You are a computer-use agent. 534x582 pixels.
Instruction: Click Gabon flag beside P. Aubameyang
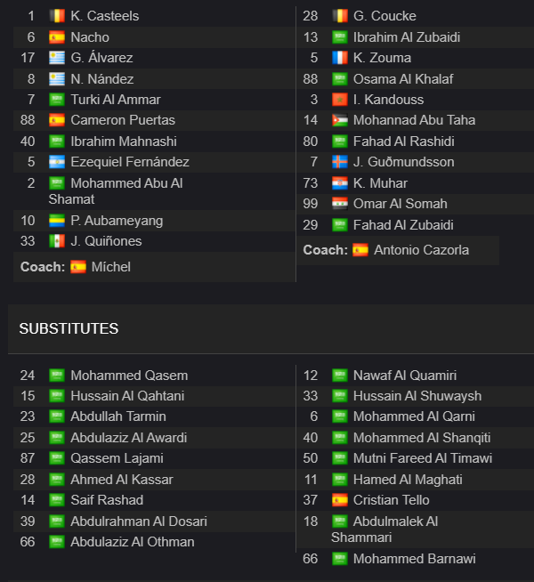57,221
